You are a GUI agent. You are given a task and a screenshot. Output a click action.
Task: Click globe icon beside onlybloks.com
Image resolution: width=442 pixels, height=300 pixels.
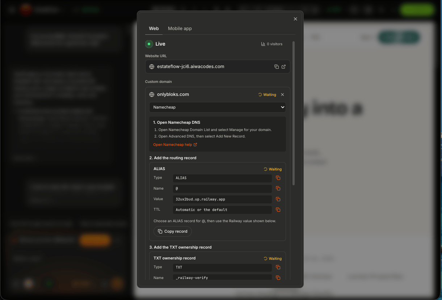click(152, 94)
